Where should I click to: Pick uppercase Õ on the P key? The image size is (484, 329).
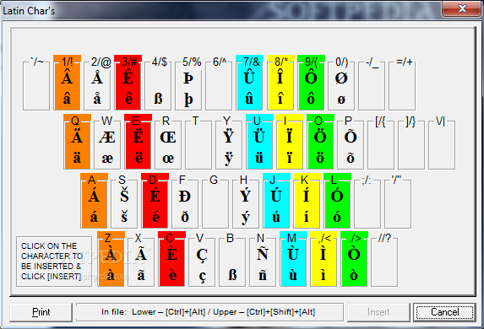click(351, 137)
